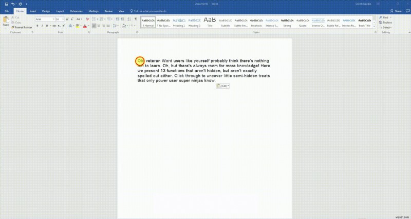Open the Paragraph dialog launcher
411x219 pixels.
pyautogui.click(x=137, y=32)
